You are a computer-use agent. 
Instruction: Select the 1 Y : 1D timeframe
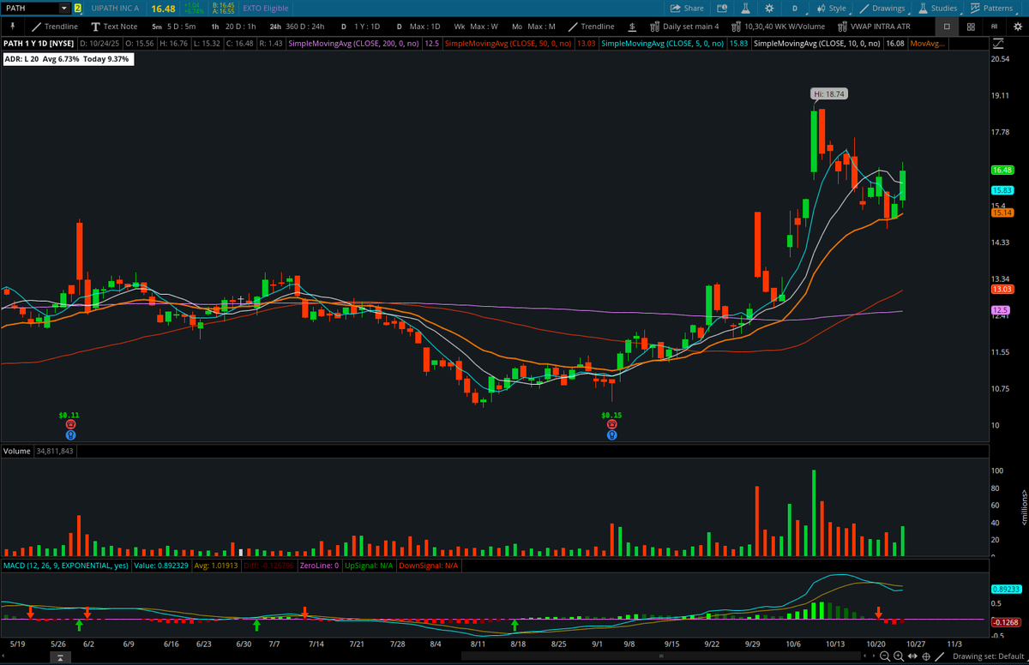click(x=360, y=27)
